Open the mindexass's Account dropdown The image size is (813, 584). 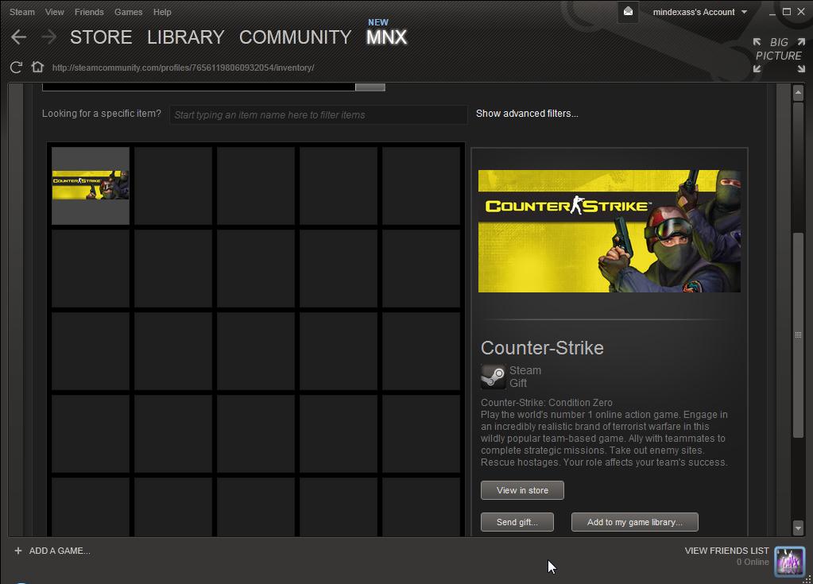click(x=699, y=12)
